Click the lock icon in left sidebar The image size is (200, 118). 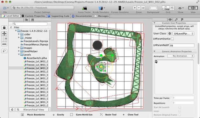4,28
